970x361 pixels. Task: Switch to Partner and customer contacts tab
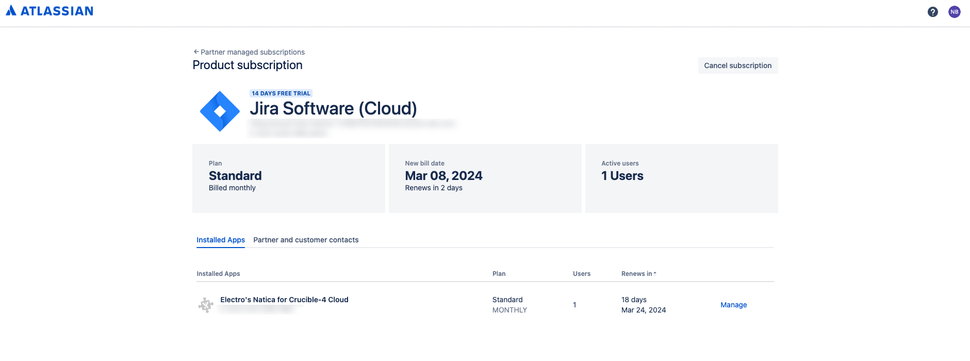pyautogui.click(x=306, y=240)
